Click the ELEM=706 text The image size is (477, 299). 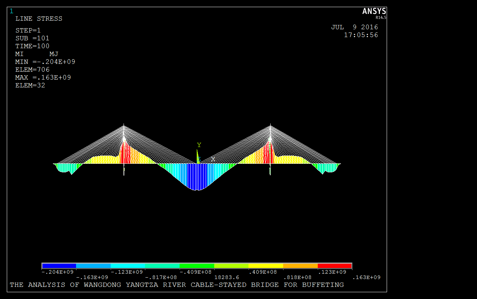click(32, 70)
